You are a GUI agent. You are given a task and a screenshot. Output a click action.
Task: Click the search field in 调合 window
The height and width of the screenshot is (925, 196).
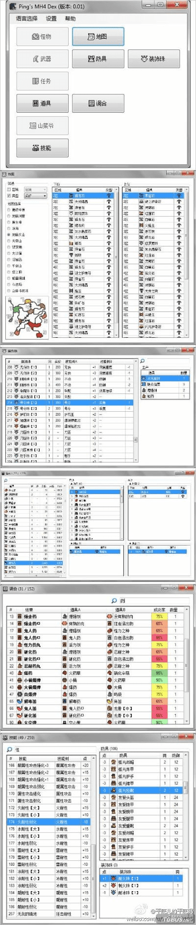click(x=154, y=601)
